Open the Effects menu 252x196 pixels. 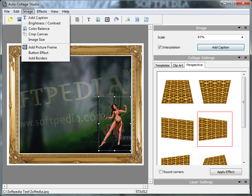pyautogui.click(x=42, y=11)
